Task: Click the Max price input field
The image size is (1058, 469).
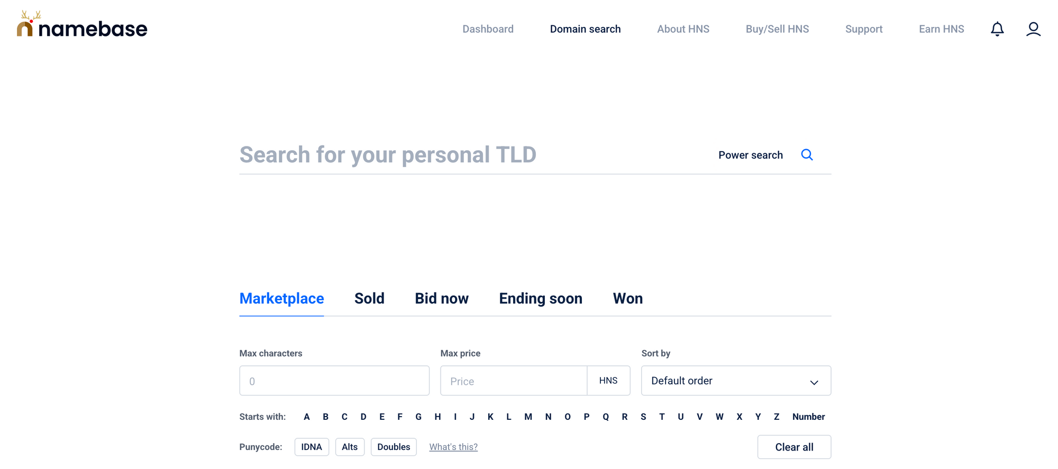Action: click(513, 381)
